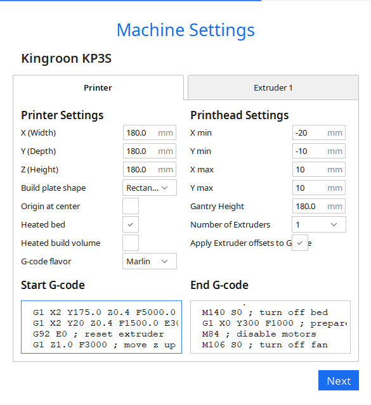Open the G-code flavor Marlin dropdown
371x405 pixels.
coord(150,261)
